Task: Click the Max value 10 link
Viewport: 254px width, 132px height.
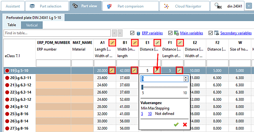Action: (x=150, y=114)
